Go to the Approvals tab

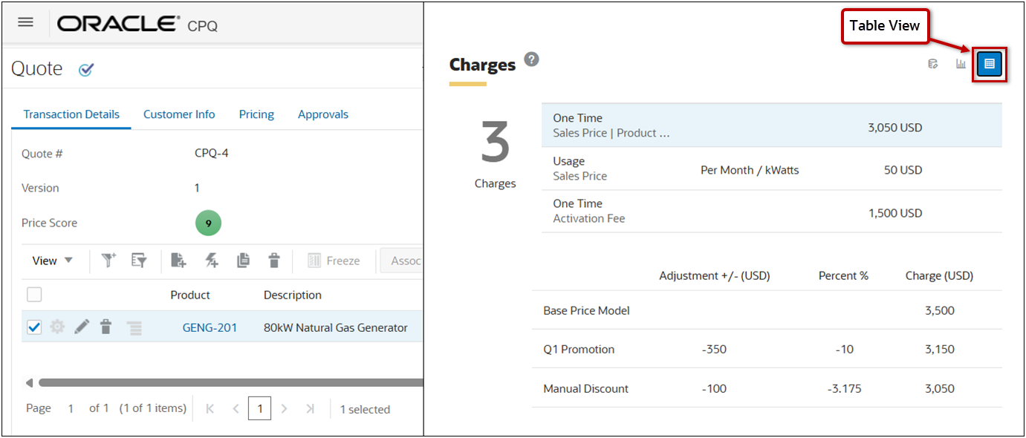[x=323, y=114]
